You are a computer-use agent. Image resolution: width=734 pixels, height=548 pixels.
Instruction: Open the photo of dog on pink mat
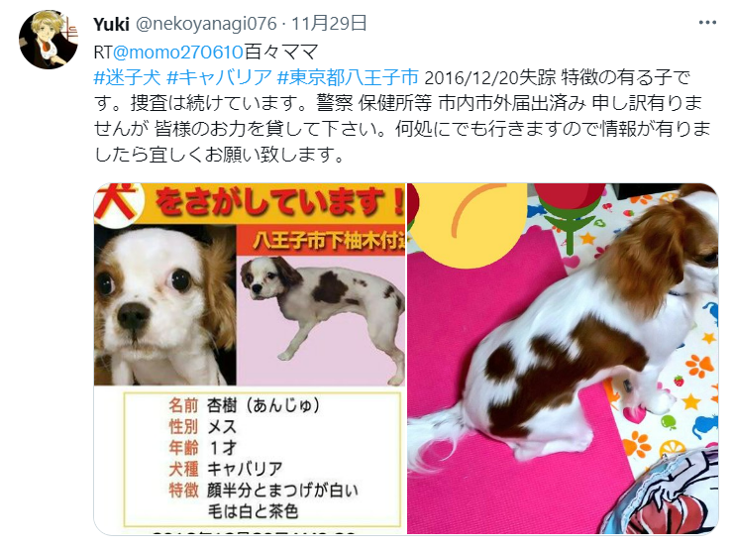[563, 359]
